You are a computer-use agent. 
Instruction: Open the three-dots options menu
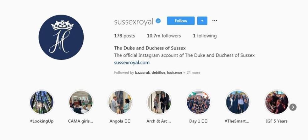point(215,21)
